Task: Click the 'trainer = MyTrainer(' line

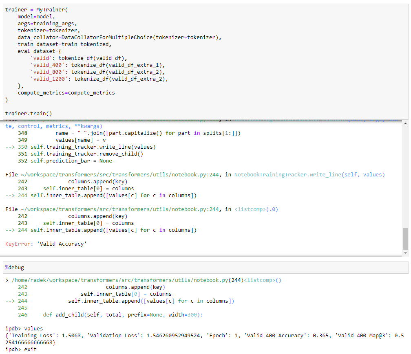Action: [x=36, y=10]
